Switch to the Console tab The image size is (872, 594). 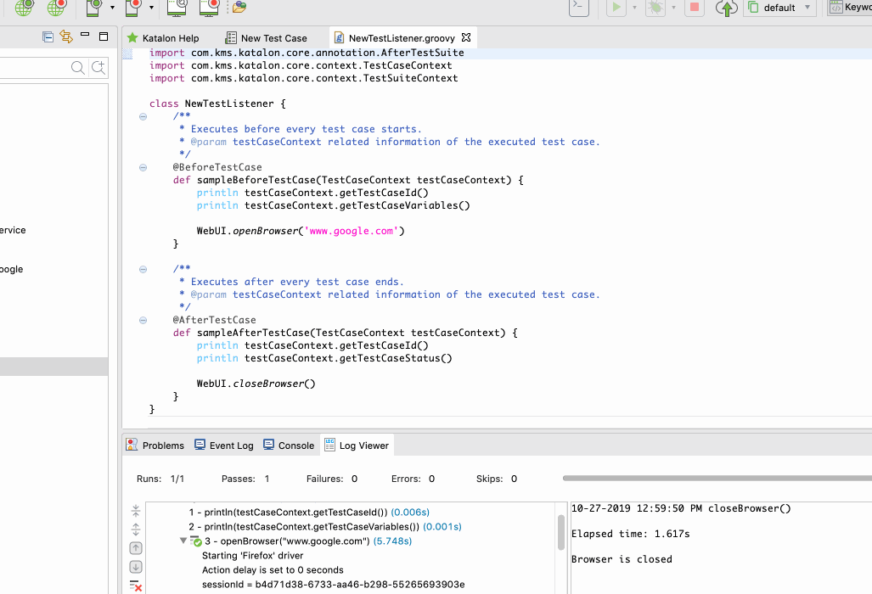[x=289, y=445]
